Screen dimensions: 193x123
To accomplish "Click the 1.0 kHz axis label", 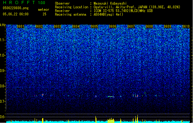I will point(3,55).
